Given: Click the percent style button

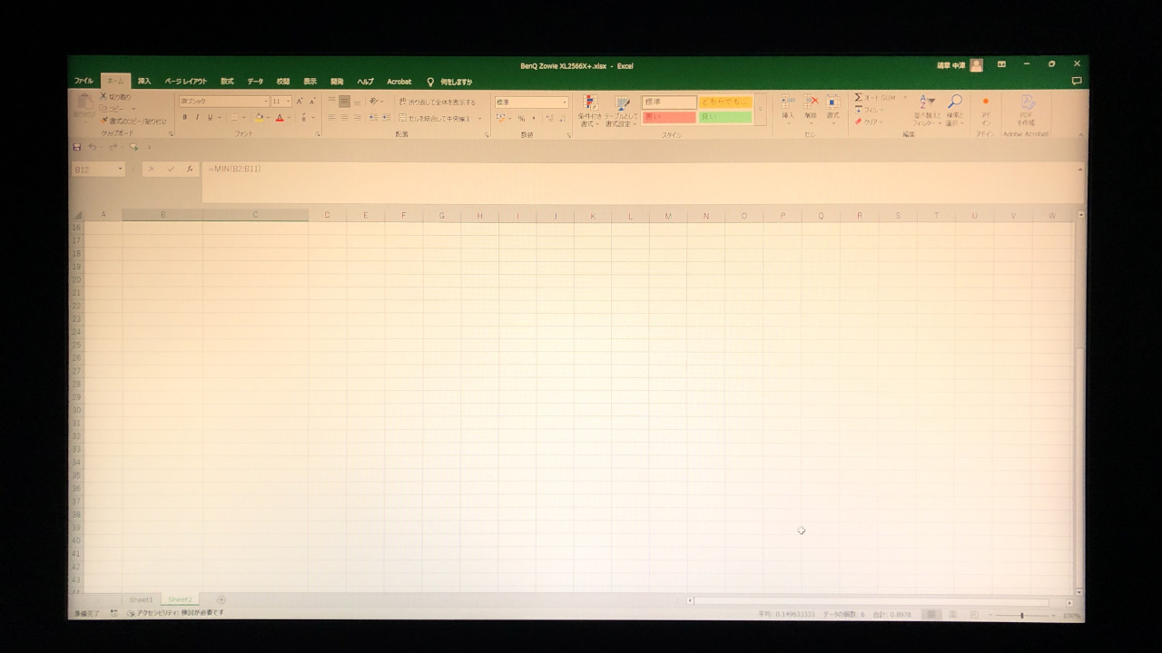Looking at the screenshot, I should coord(521,119).
